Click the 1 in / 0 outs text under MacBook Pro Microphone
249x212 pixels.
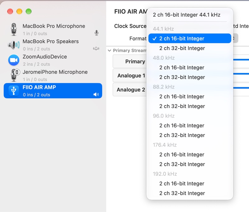click(x=35, y=34)
